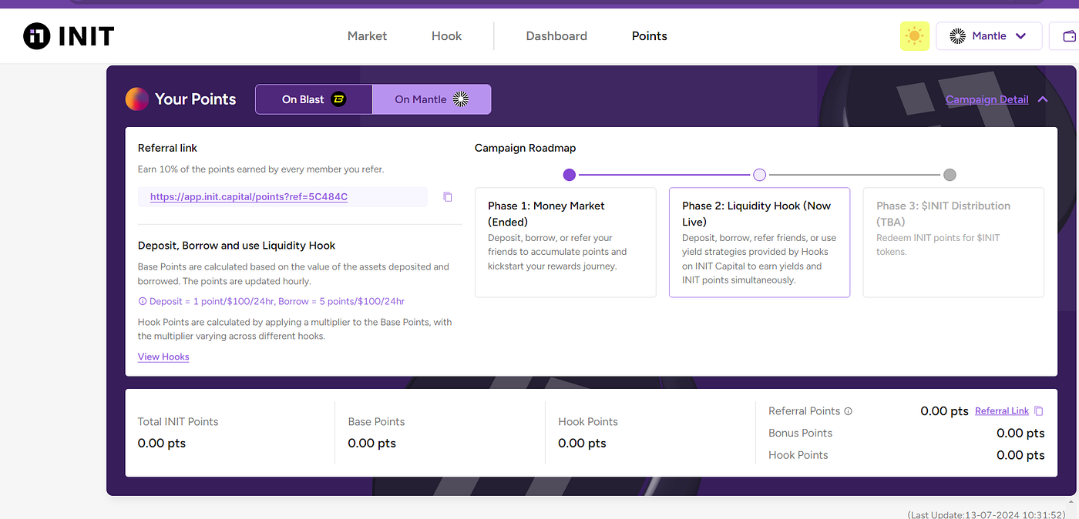Open the Phase 1: Money Market card

click(566, 243)
